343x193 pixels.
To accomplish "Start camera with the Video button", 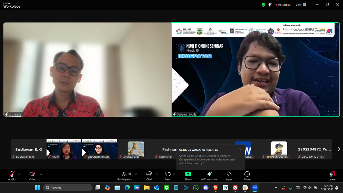I will click(32, 176).
